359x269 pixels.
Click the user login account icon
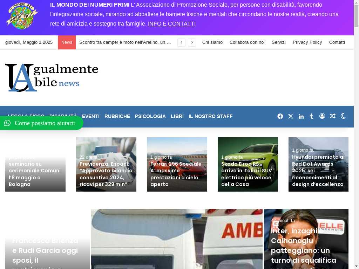tap(322, 116)
